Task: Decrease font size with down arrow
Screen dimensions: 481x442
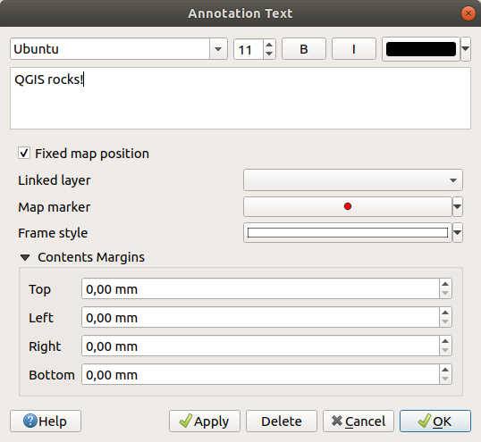Action: point(269,54)
